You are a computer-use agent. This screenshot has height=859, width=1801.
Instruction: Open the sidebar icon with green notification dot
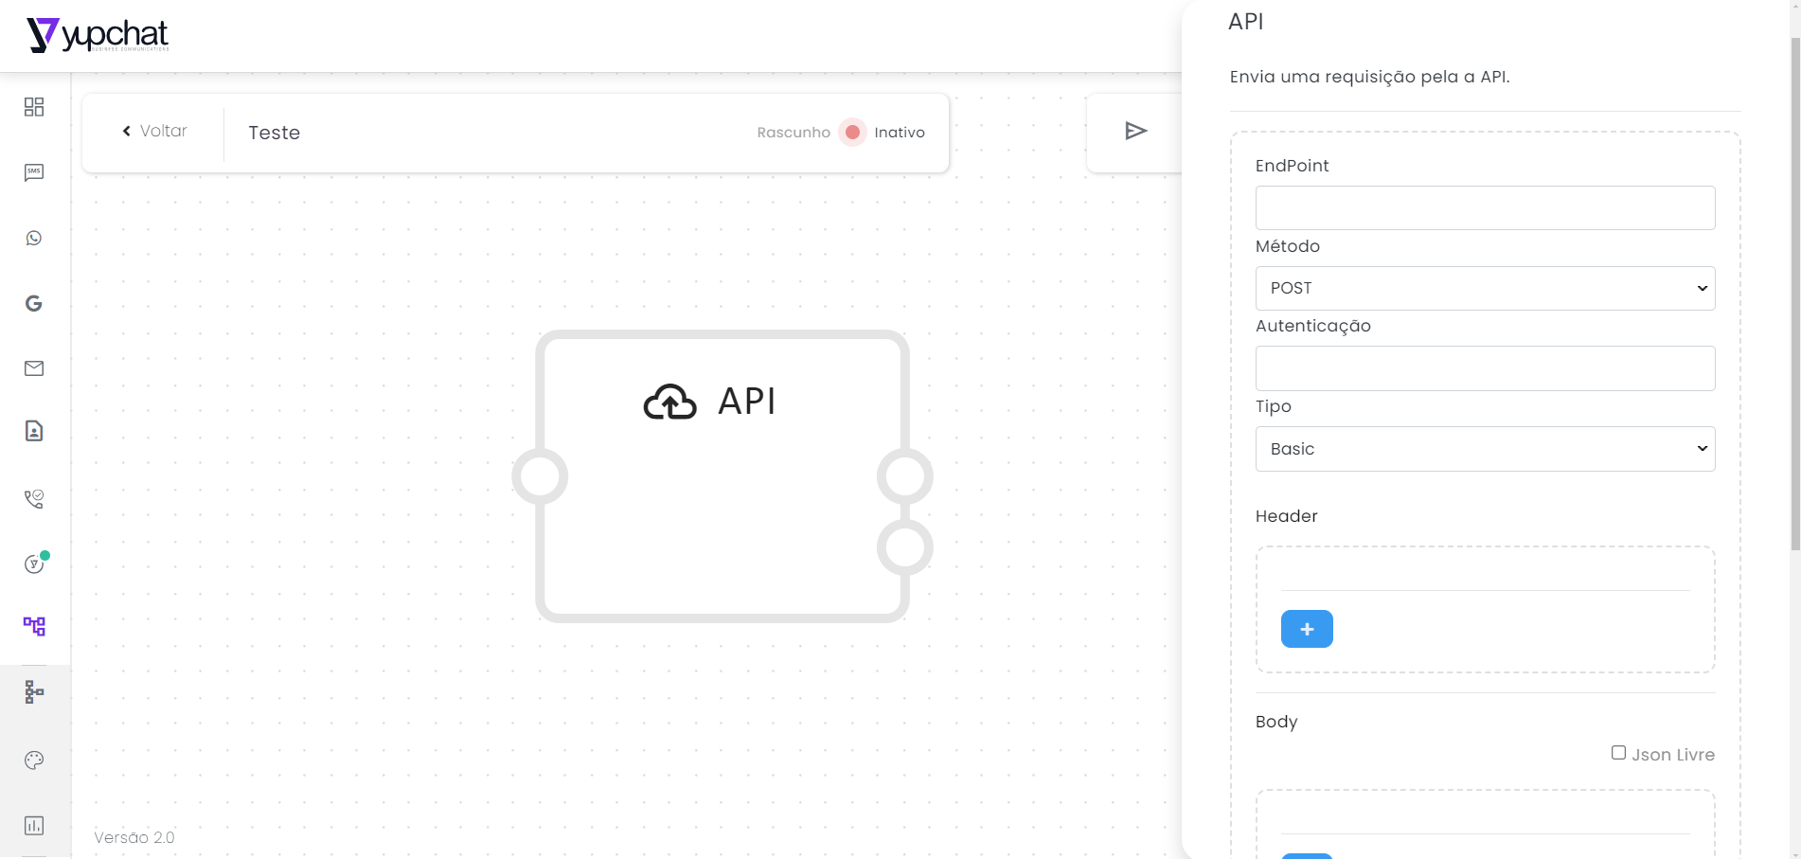pos(35,563)
